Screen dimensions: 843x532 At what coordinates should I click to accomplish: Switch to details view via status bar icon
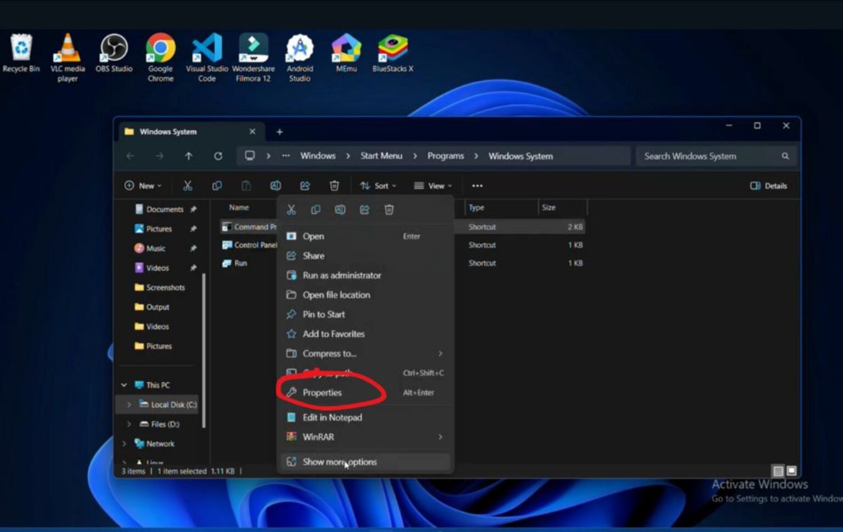coord(778,471)
